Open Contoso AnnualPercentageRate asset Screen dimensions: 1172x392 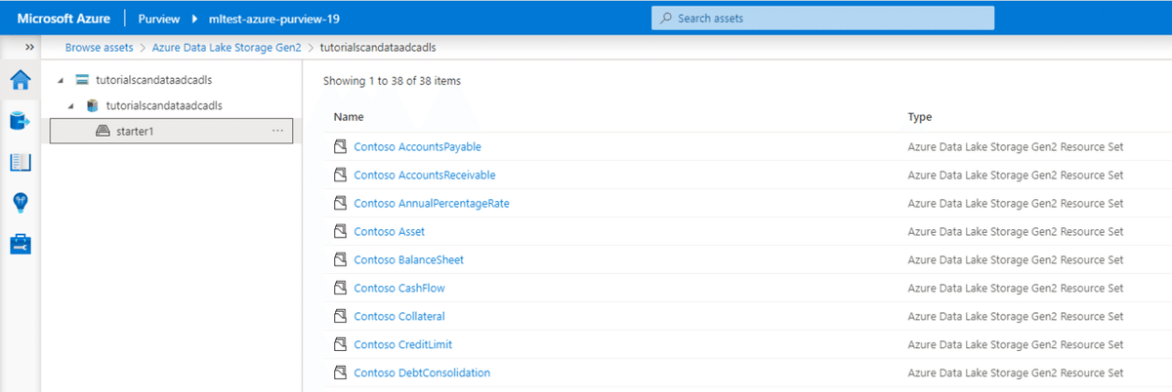click(432, 204)
